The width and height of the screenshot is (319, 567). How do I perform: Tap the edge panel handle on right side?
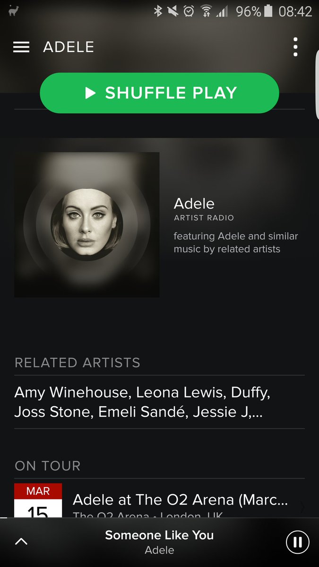coord(317,83)
